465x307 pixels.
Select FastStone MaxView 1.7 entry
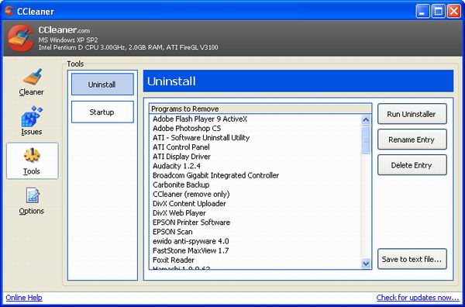191,250
